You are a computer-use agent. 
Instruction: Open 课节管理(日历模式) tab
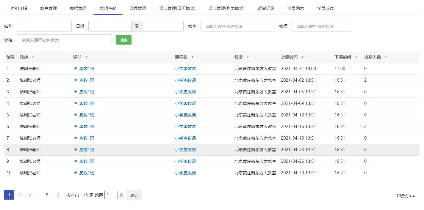177,8
